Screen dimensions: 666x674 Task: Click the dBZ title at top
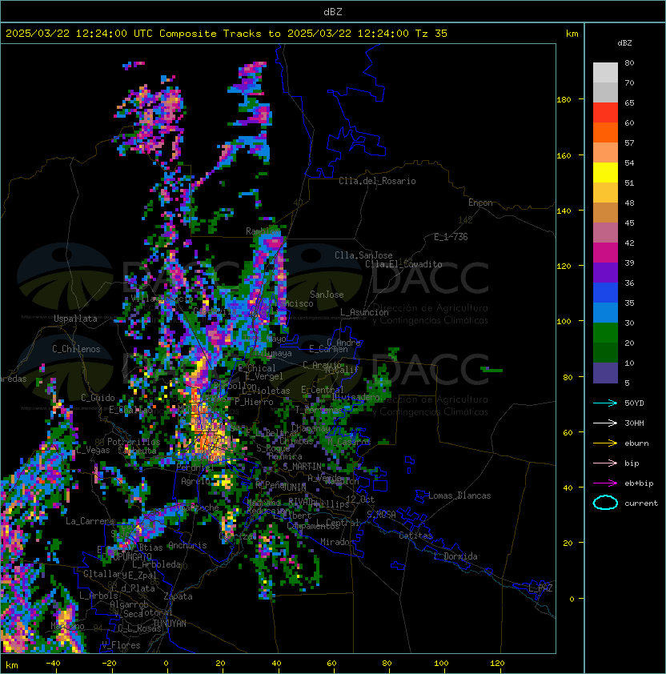333,11
